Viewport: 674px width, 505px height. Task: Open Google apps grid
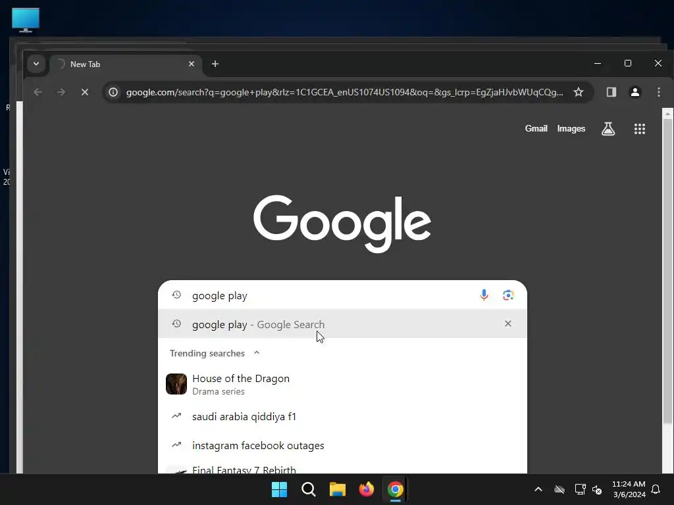pos(640,128)
